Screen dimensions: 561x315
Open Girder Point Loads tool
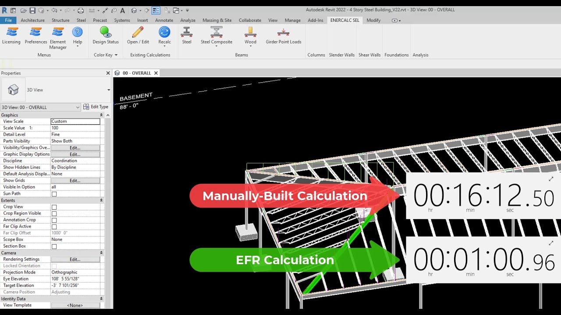[x=284, y=36]
